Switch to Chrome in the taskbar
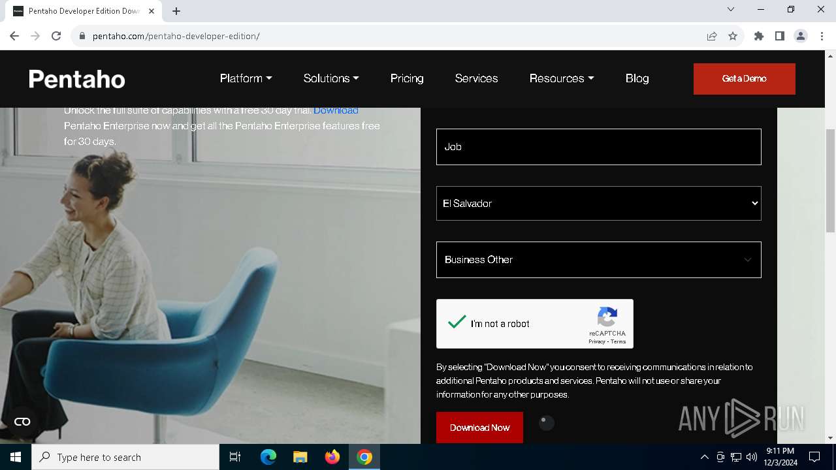The height and width of the screenshot is (470, 836). tap(364, 457)
